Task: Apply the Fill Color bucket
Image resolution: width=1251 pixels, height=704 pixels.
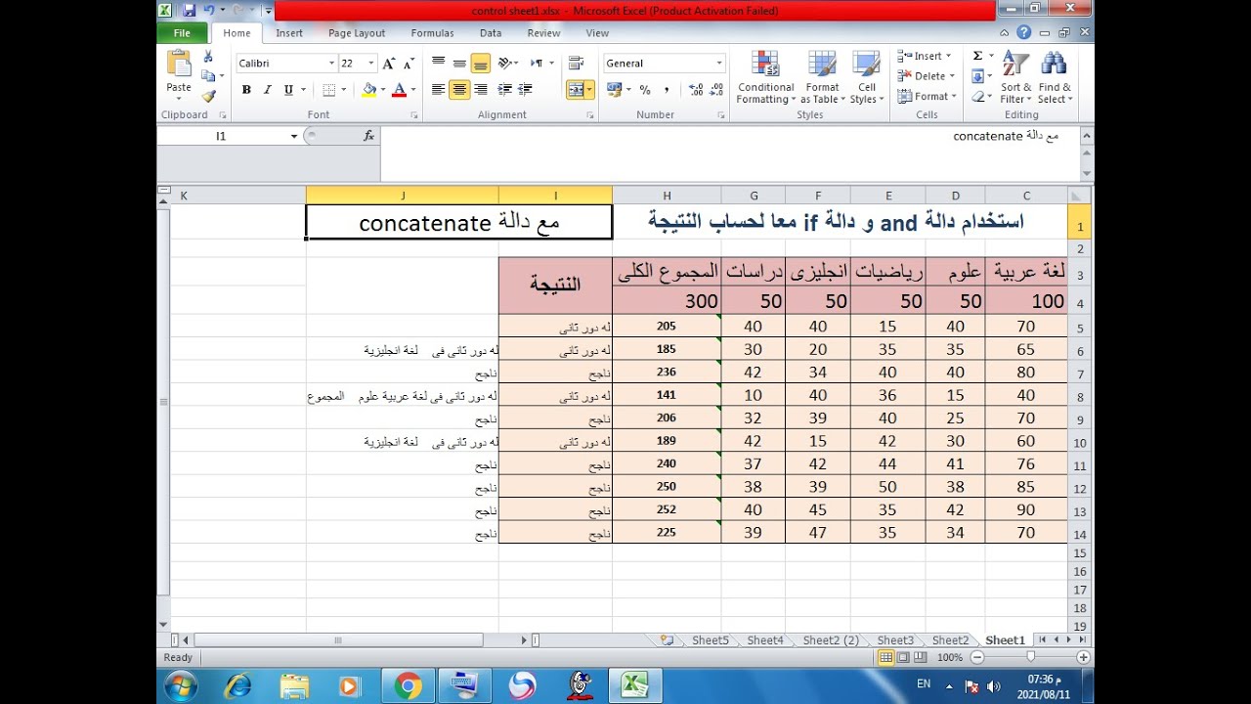Action: click(x=369, y=90)
